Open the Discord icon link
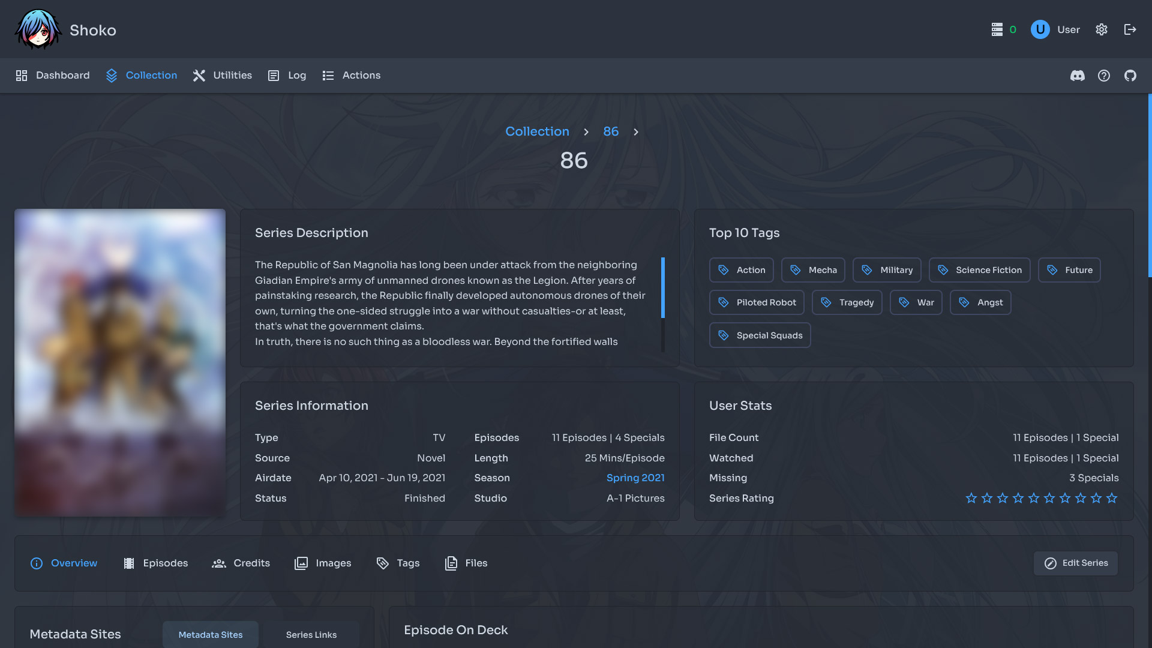The image size is (1152, 648). (x=1077, y=76)
